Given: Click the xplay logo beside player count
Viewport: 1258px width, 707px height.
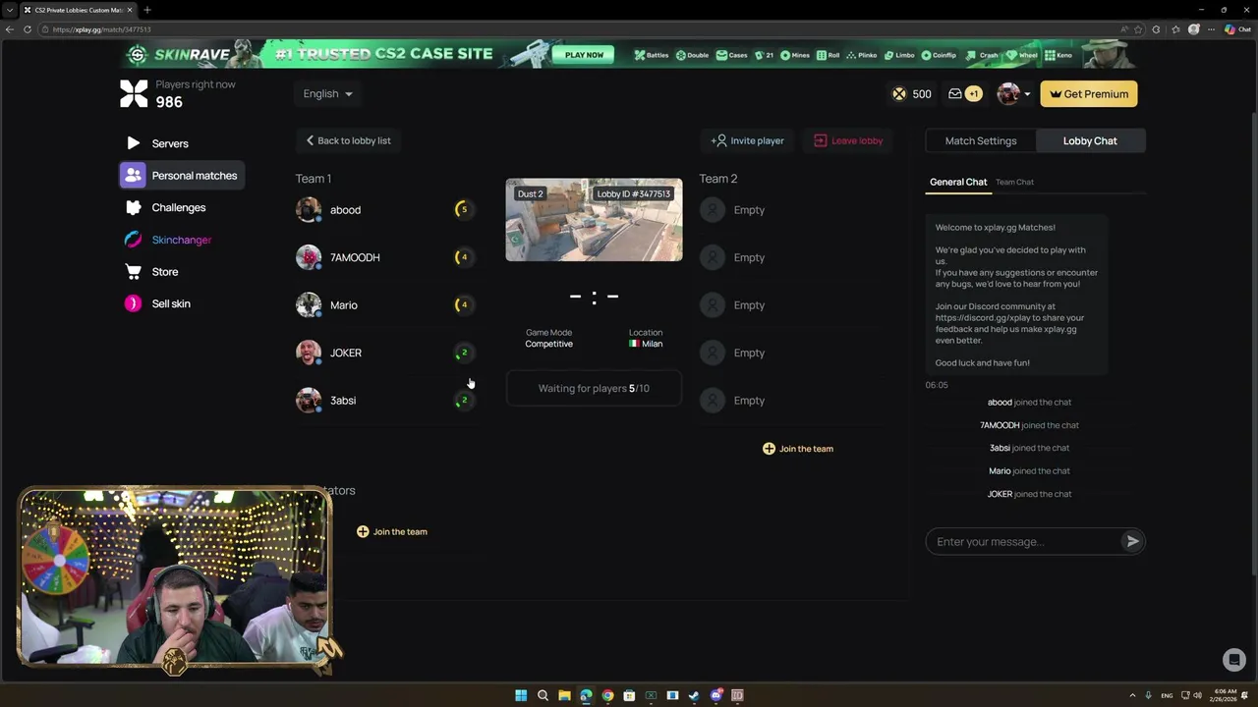Looking at the screenshot, I should tap(134, 93).
